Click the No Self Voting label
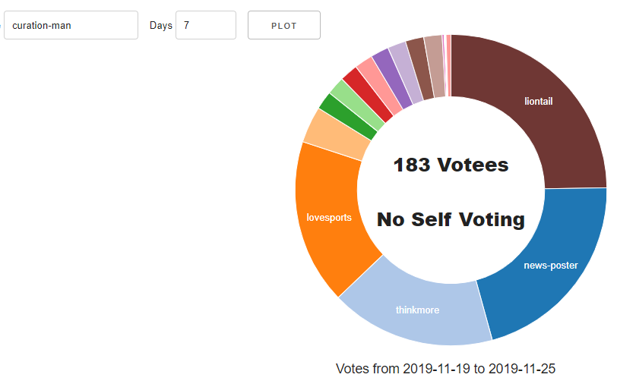Viewport: 617px width, 387px height. pyautogui.click(x=451, y=219)
